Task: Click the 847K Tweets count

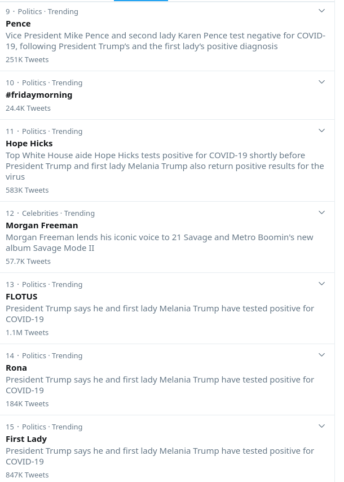Action: (x=27, y=475)
